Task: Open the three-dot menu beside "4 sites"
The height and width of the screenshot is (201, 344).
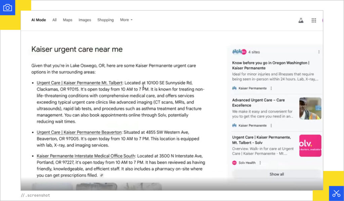Action: (x=318, y=51)
